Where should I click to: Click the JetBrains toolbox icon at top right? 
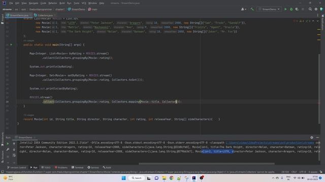coord(321,9)
